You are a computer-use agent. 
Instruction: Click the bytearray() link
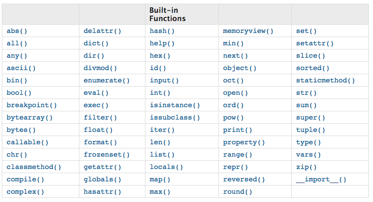point(29,118)
